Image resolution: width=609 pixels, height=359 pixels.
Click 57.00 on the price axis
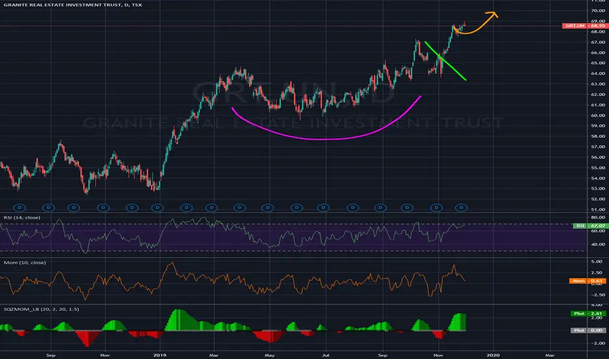tap(598, 147)
